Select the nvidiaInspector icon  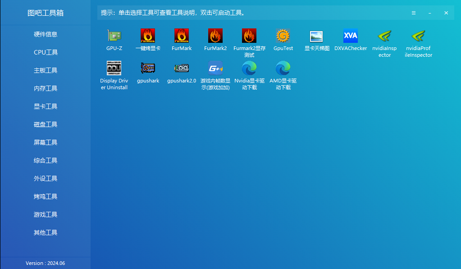click(384, 36)
